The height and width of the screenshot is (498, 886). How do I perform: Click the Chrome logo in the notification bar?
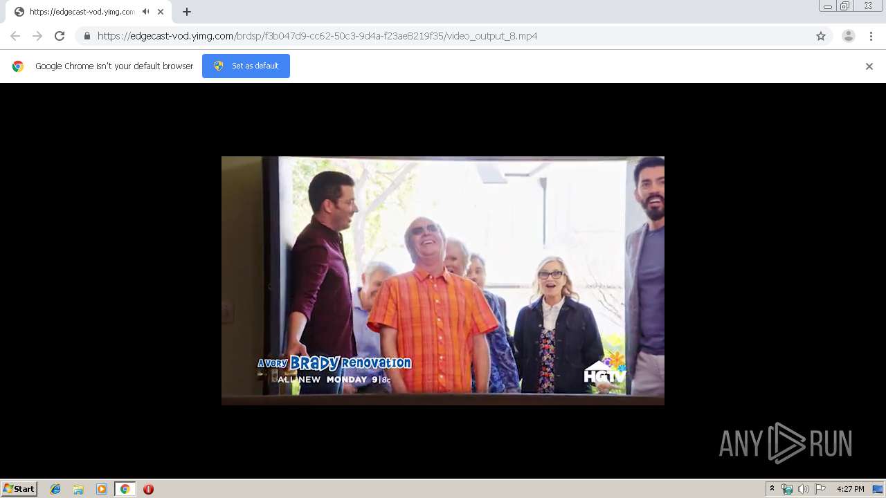(x=18, y=66)
